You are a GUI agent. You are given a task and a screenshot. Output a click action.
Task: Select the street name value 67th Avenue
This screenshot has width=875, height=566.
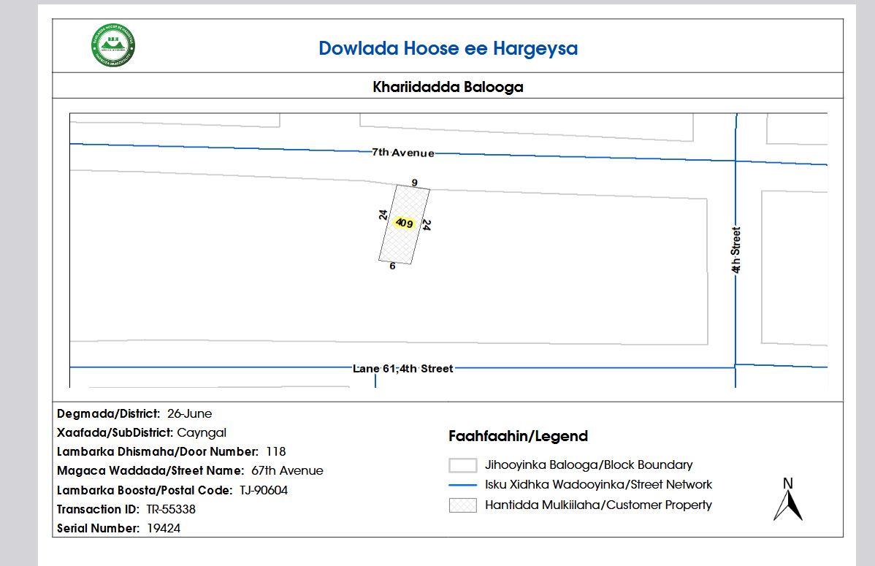(x=287, y=470)
